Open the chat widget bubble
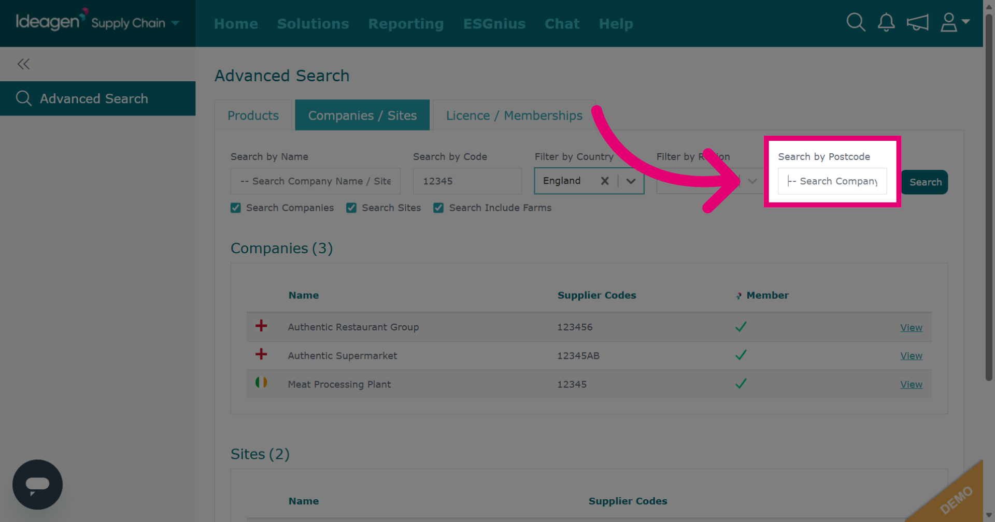 coord(37,485)
